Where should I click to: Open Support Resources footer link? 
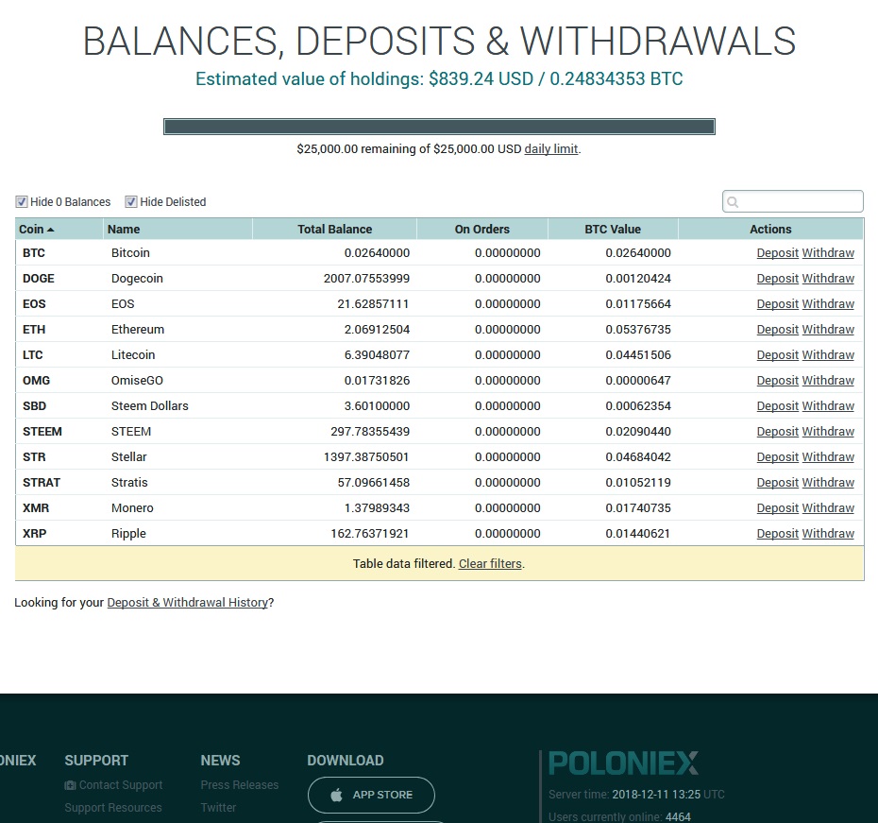113,807
